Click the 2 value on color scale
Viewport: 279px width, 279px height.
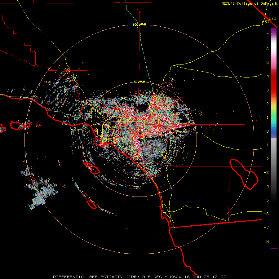[268, 104]
